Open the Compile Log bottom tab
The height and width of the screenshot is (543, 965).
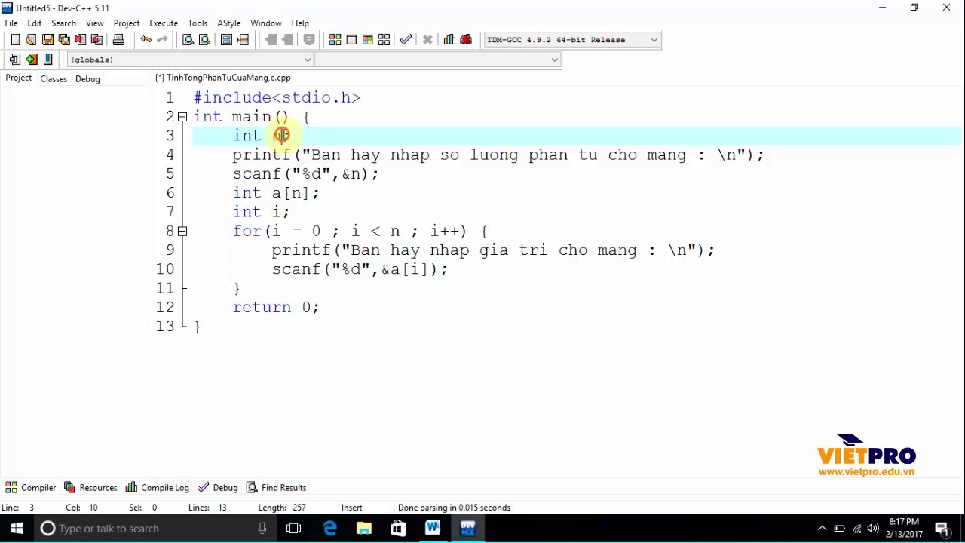158,488
